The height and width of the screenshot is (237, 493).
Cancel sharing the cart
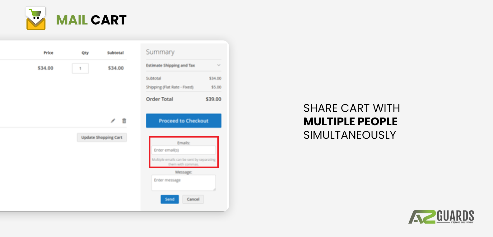pos(193,199)
